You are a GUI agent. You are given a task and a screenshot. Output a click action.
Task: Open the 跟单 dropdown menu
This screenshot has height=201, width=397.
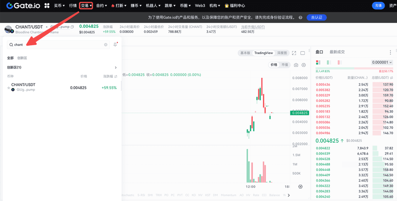pyautogui.click(x=170, y=5)
